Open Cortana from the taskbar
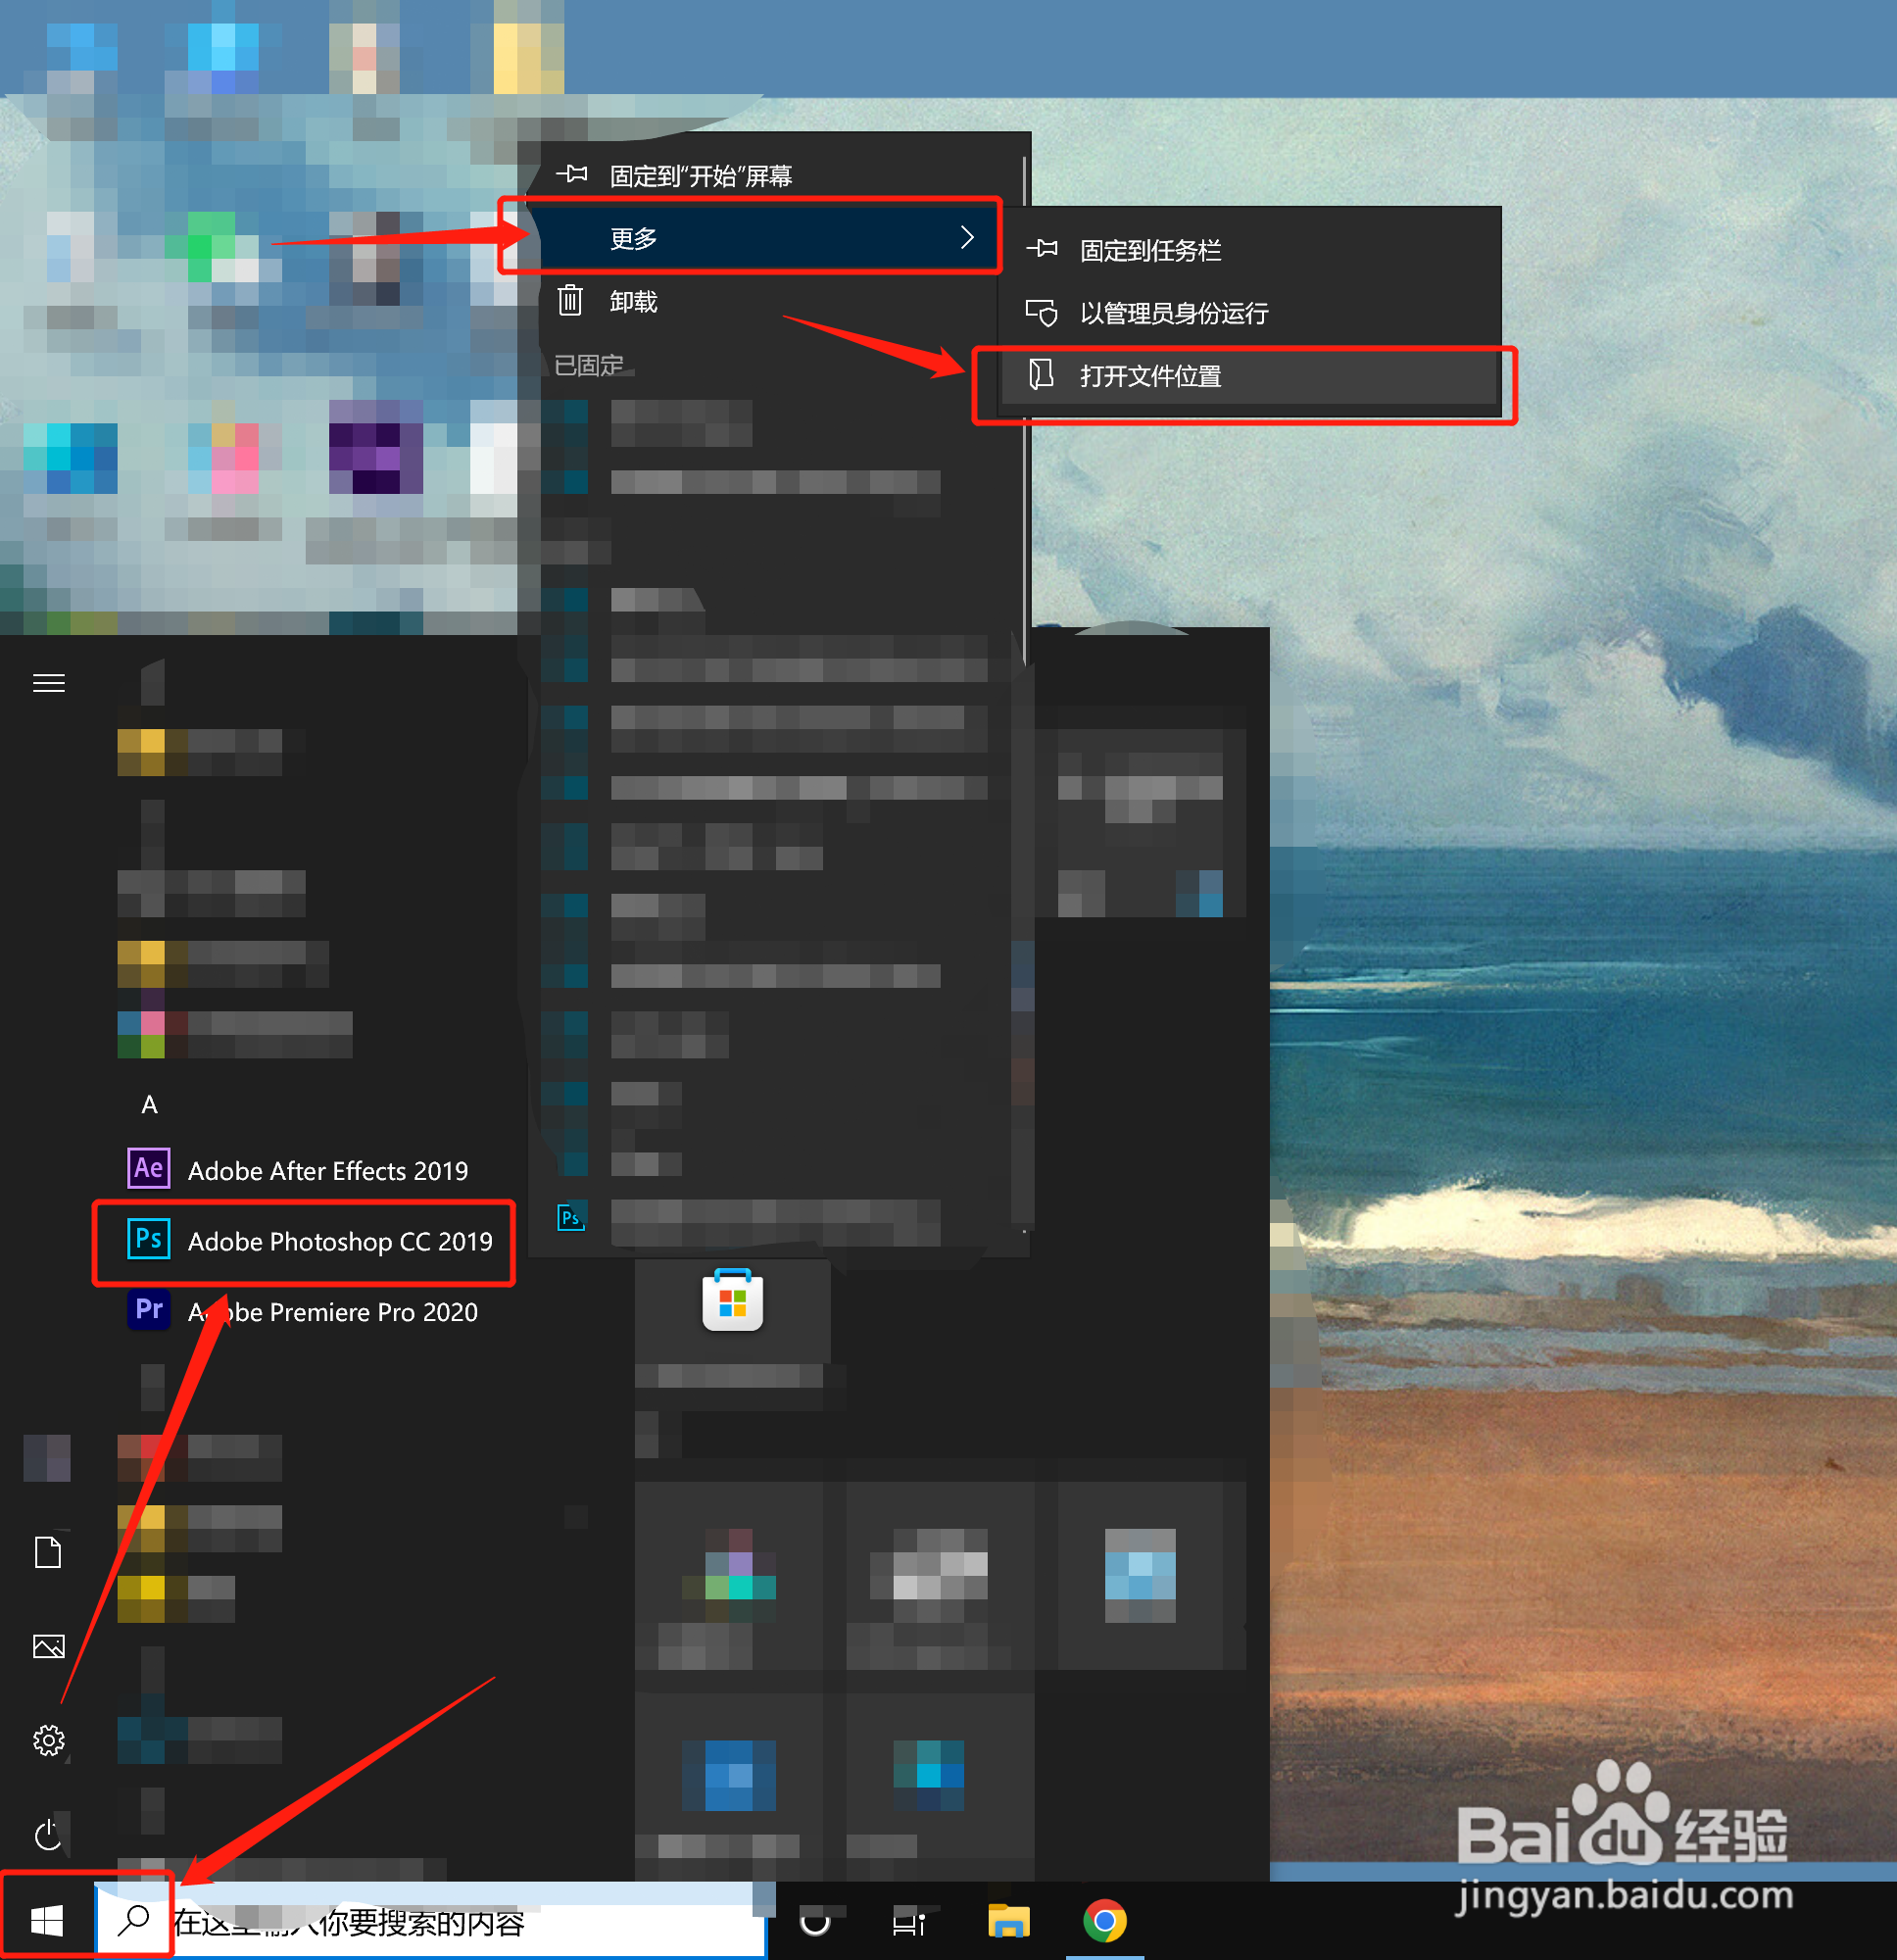Image resolution: width=1897 pixels, height=1960 pixels. [x=815, y=1921]
